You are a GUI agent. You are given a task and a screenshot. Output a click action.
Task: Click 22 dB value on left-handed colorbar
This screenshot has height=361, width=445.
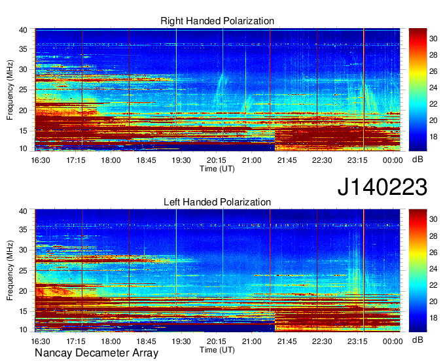433,285
